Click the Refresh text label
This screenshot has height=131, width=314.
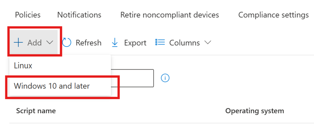[x=88, y=43]
